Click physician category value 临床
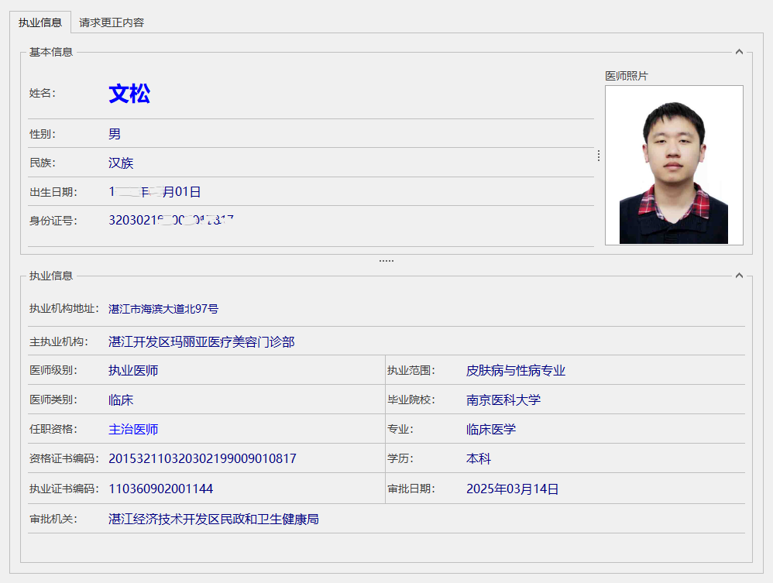 [121, 400]
